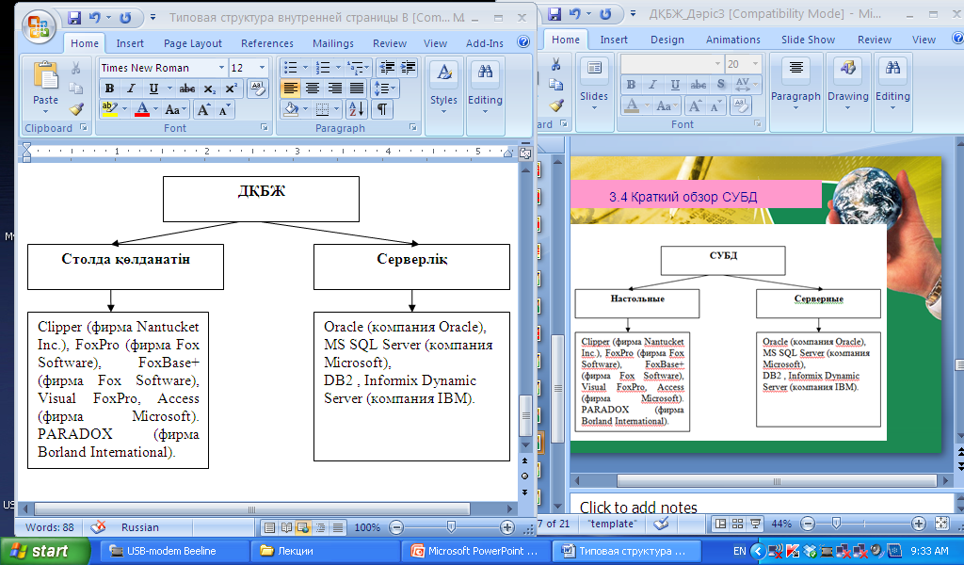This screenshot has width=964, height=565.
Task: Click Find binoculars Editing icon in Word
Action: pos(485,72)
